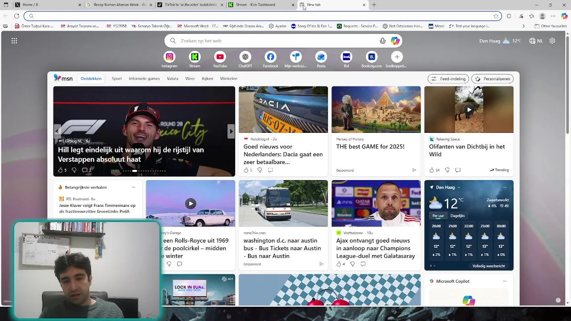Select the Weer feed tab
Screen dimensions: 571x321
pos(190,78)
